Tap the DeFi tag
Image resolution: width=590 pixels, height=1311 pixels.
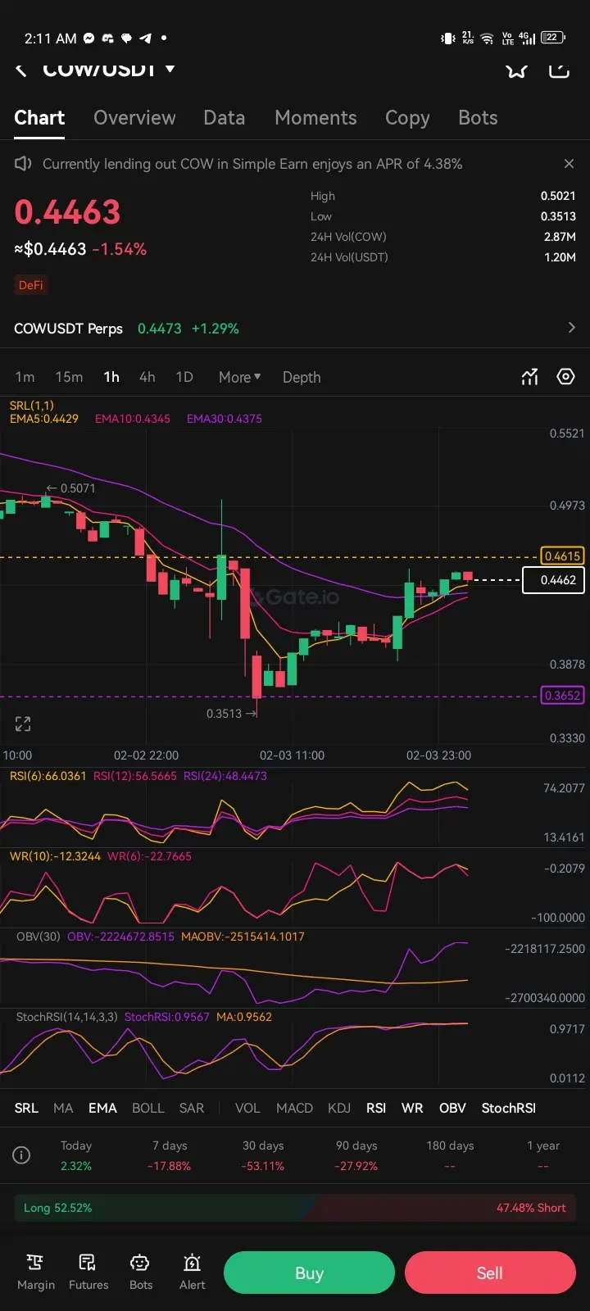(x=31, y=285)
